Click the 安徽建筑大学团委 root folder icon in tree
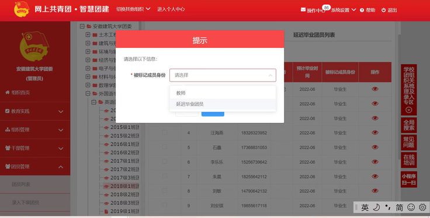This screenshot has width=430, height=218. pos(89,27)
